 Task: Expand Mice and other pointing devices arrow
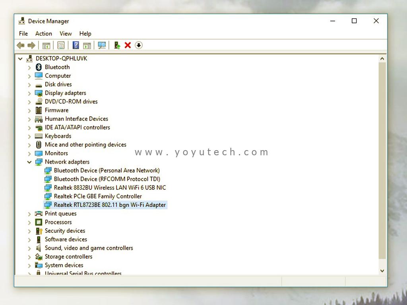point(29,145)
